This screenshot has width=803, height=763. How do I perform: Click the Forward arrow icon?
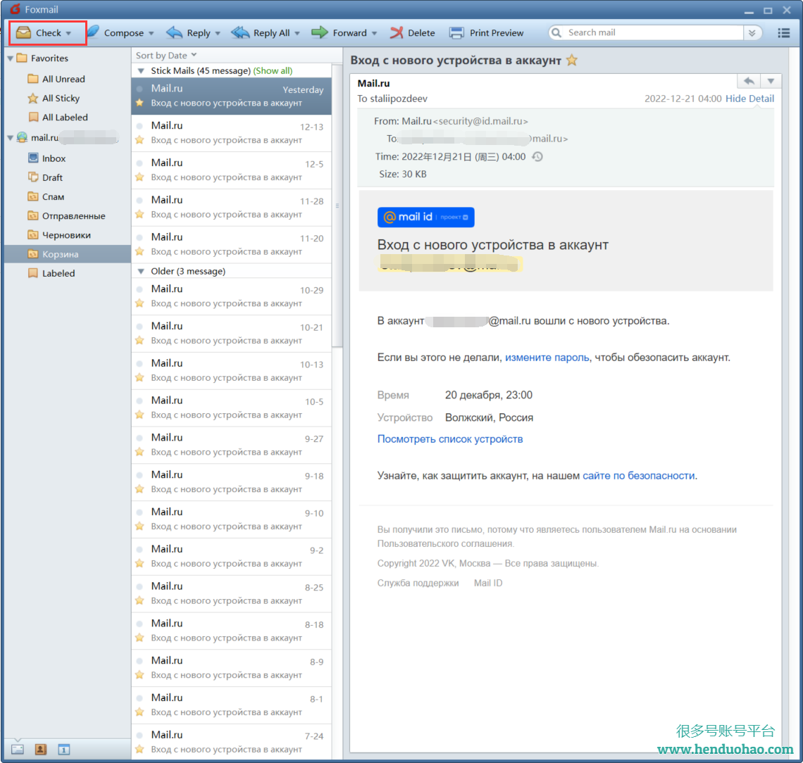(320, 33)
